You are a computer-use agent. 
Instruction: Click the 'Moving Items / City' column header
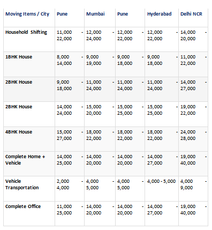pyautogui.click(x=27, y=14)
